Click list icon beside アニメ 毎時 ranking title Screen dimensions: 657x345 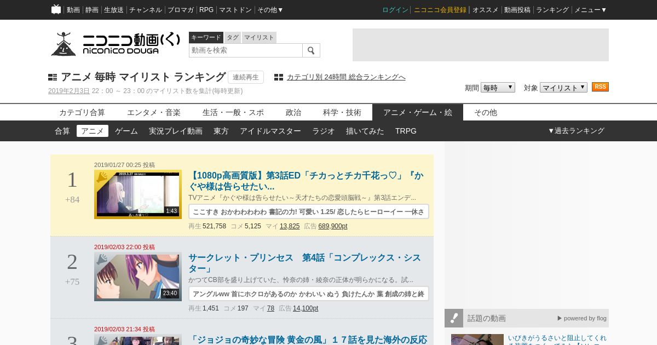[53, 77]
